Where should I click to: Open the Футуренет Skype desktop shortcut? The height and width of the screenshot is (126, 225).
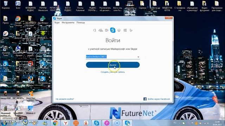coord(43,80)
